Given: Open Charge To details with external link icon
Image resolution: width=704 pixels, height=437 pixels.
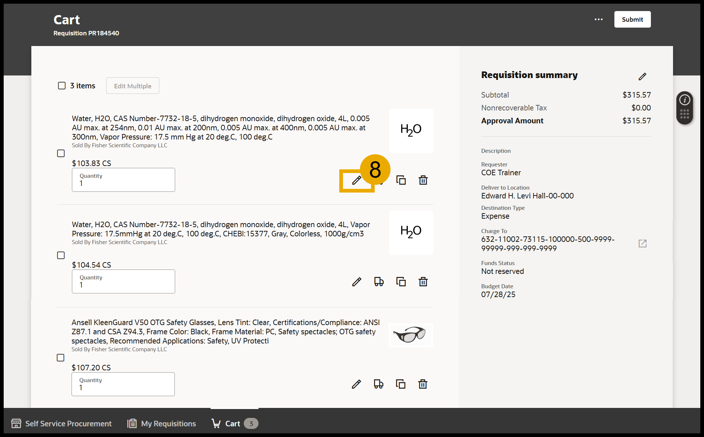Looking at the screenshot, I should (x=642, y=243).
